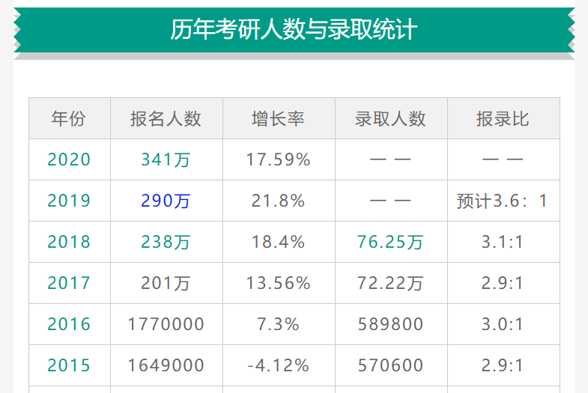
Task: Select the 72.22万 cell
Action: coord(390,283)
